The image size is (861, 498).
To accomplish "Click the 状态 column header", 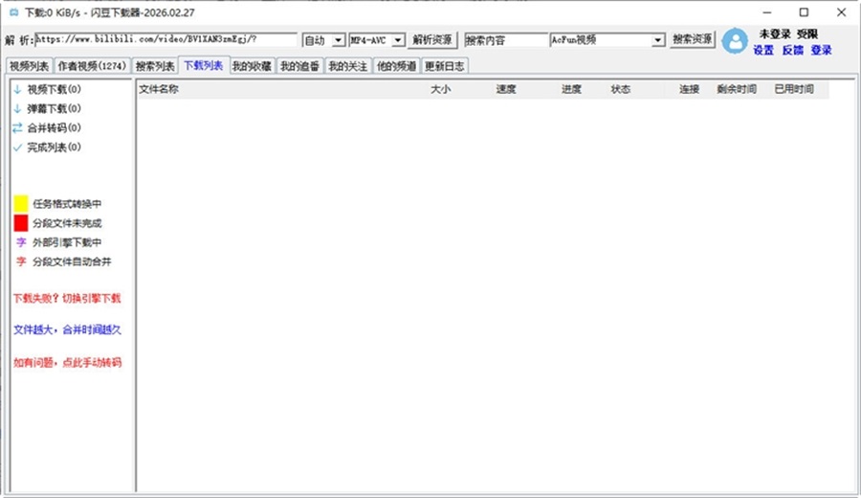I will click(x=621, y=89).
